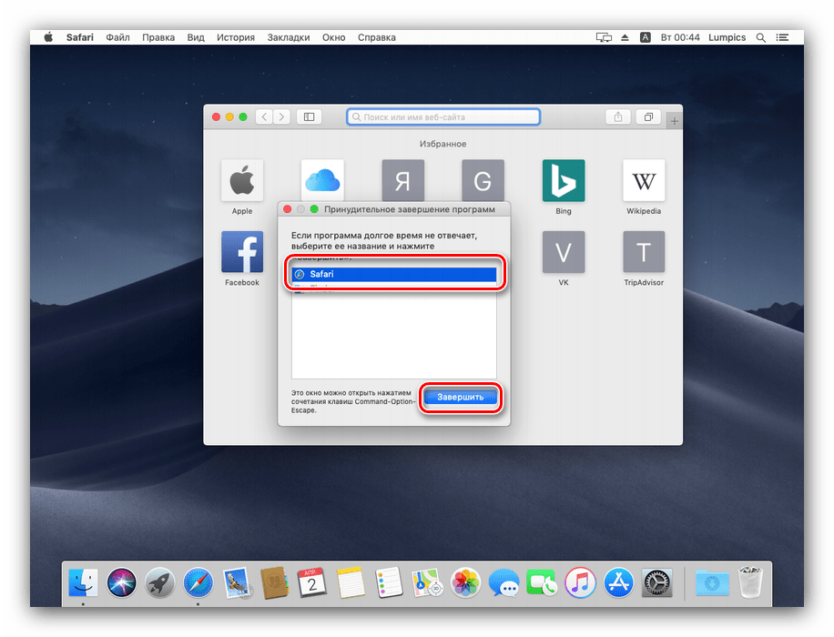
Task: Go forward with the Safari forward arrow
Action: (x=281, y=117)
